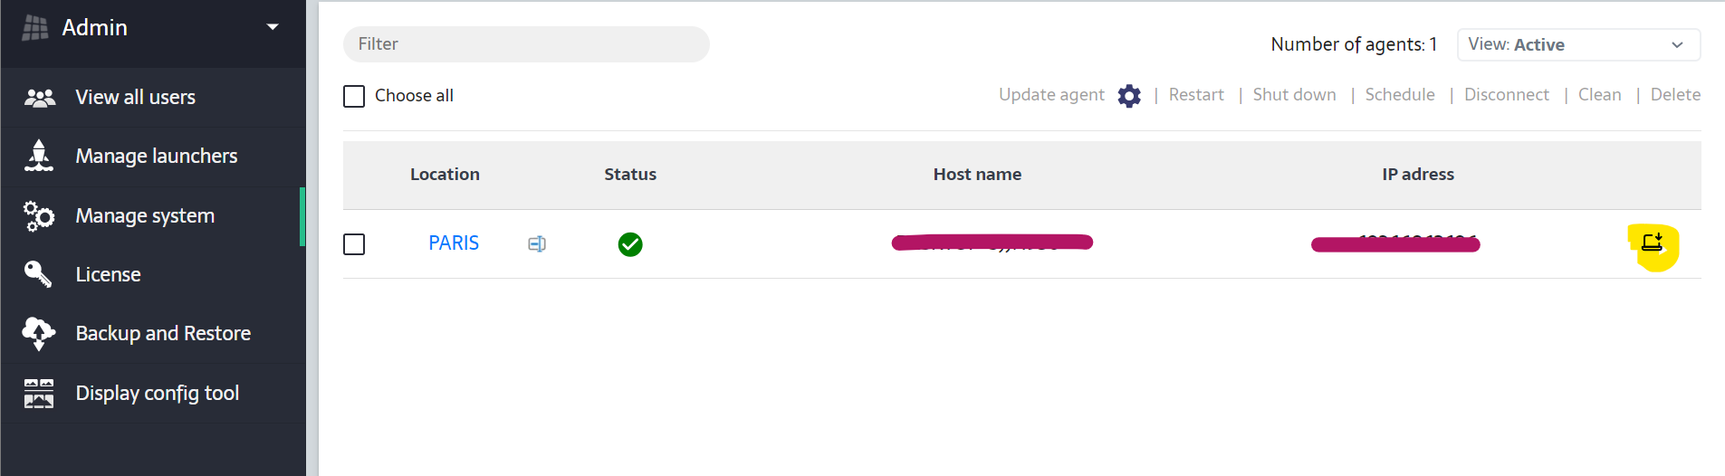The image size is (1725, 476).
Task: Click the Disconnect action
Action: (1506, 95)
